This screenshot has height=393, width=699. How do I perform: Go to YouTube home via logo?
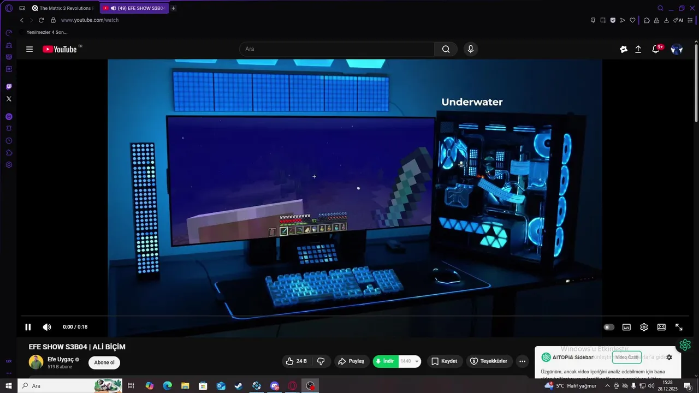[x=60, y=49]
